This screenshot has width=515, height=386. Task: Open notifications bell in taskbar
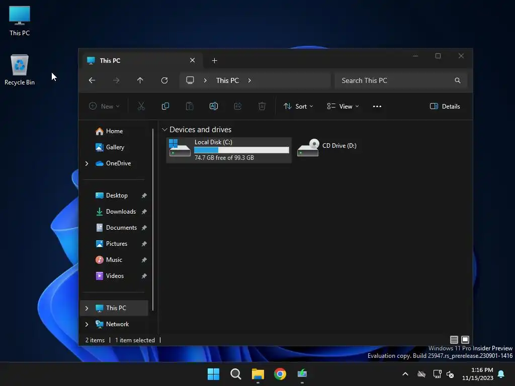[501, 374]
